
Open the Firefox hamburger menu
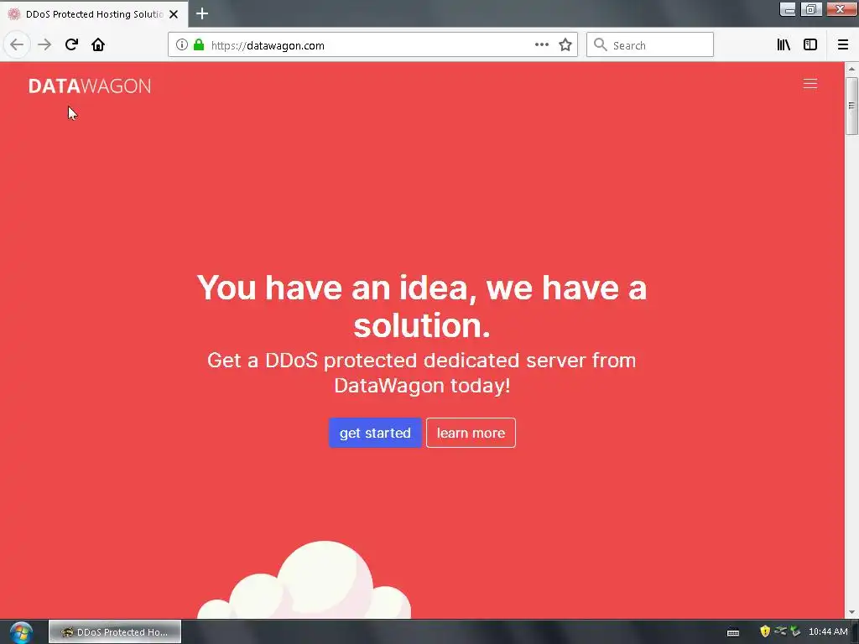(x=843, y=45)
